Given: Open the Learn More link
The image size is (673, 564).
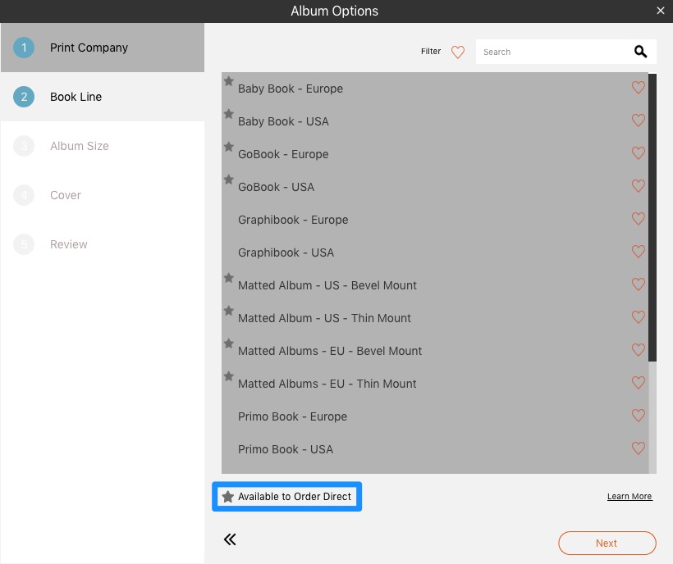Looking at the screenshot, I should coord(630,496).
